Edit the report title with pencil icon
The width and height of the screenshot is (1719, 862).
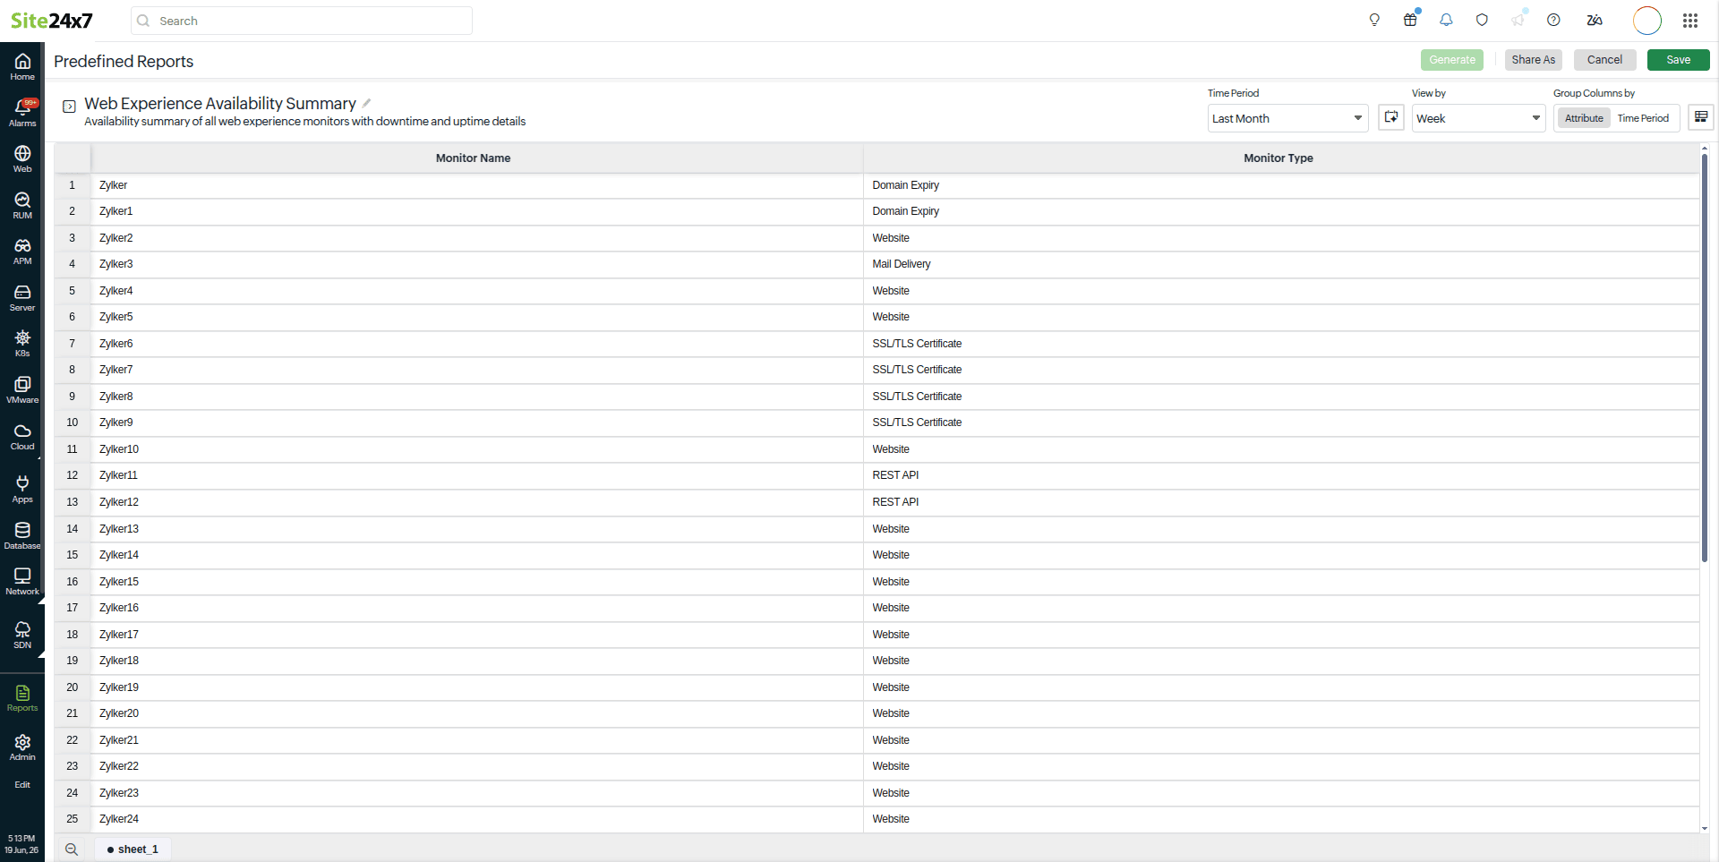367,103
